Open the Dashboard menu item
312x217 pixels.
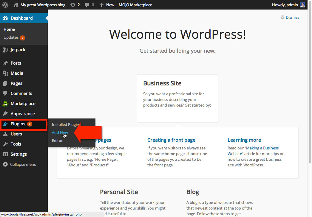click(x=24, y=18)
